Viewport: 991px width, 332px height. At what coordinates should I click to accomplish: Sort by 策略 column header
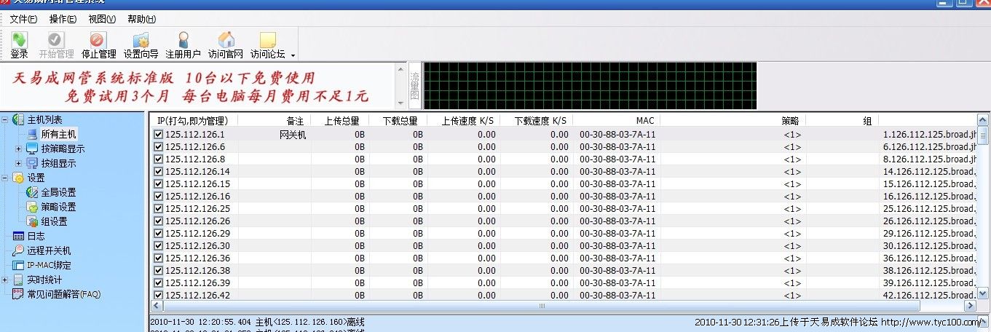click(x=733, y=121)
